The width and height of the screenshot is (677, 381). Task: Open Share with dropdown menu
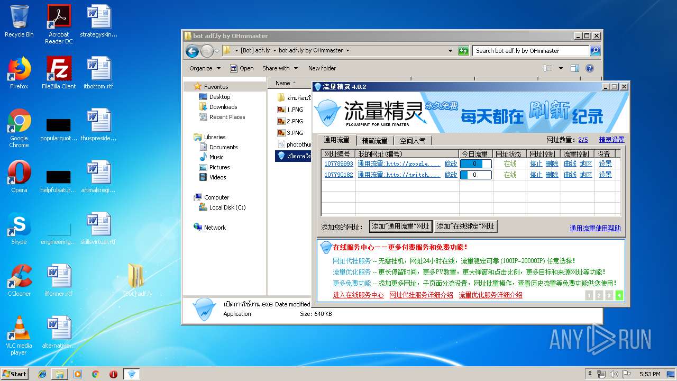coord(280,68)
